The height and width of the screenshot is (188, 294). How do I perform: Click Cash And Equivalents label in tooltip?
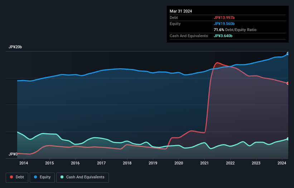tap(189, 36)
